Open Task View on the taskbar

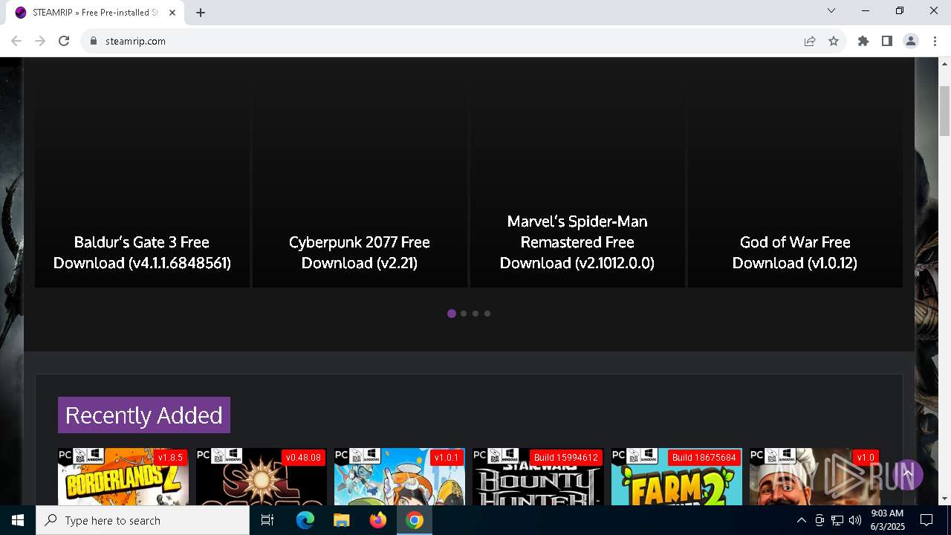pos(267,520)
